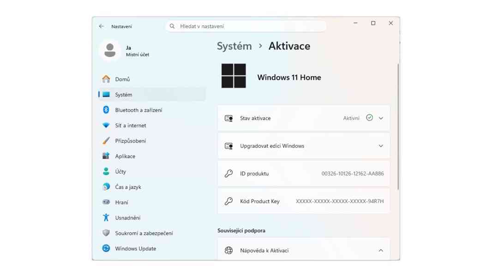The height and width of the screenshot is (277, 492).
Task: Click the Windows 11 logo
Action: click(x=234, y=76)
